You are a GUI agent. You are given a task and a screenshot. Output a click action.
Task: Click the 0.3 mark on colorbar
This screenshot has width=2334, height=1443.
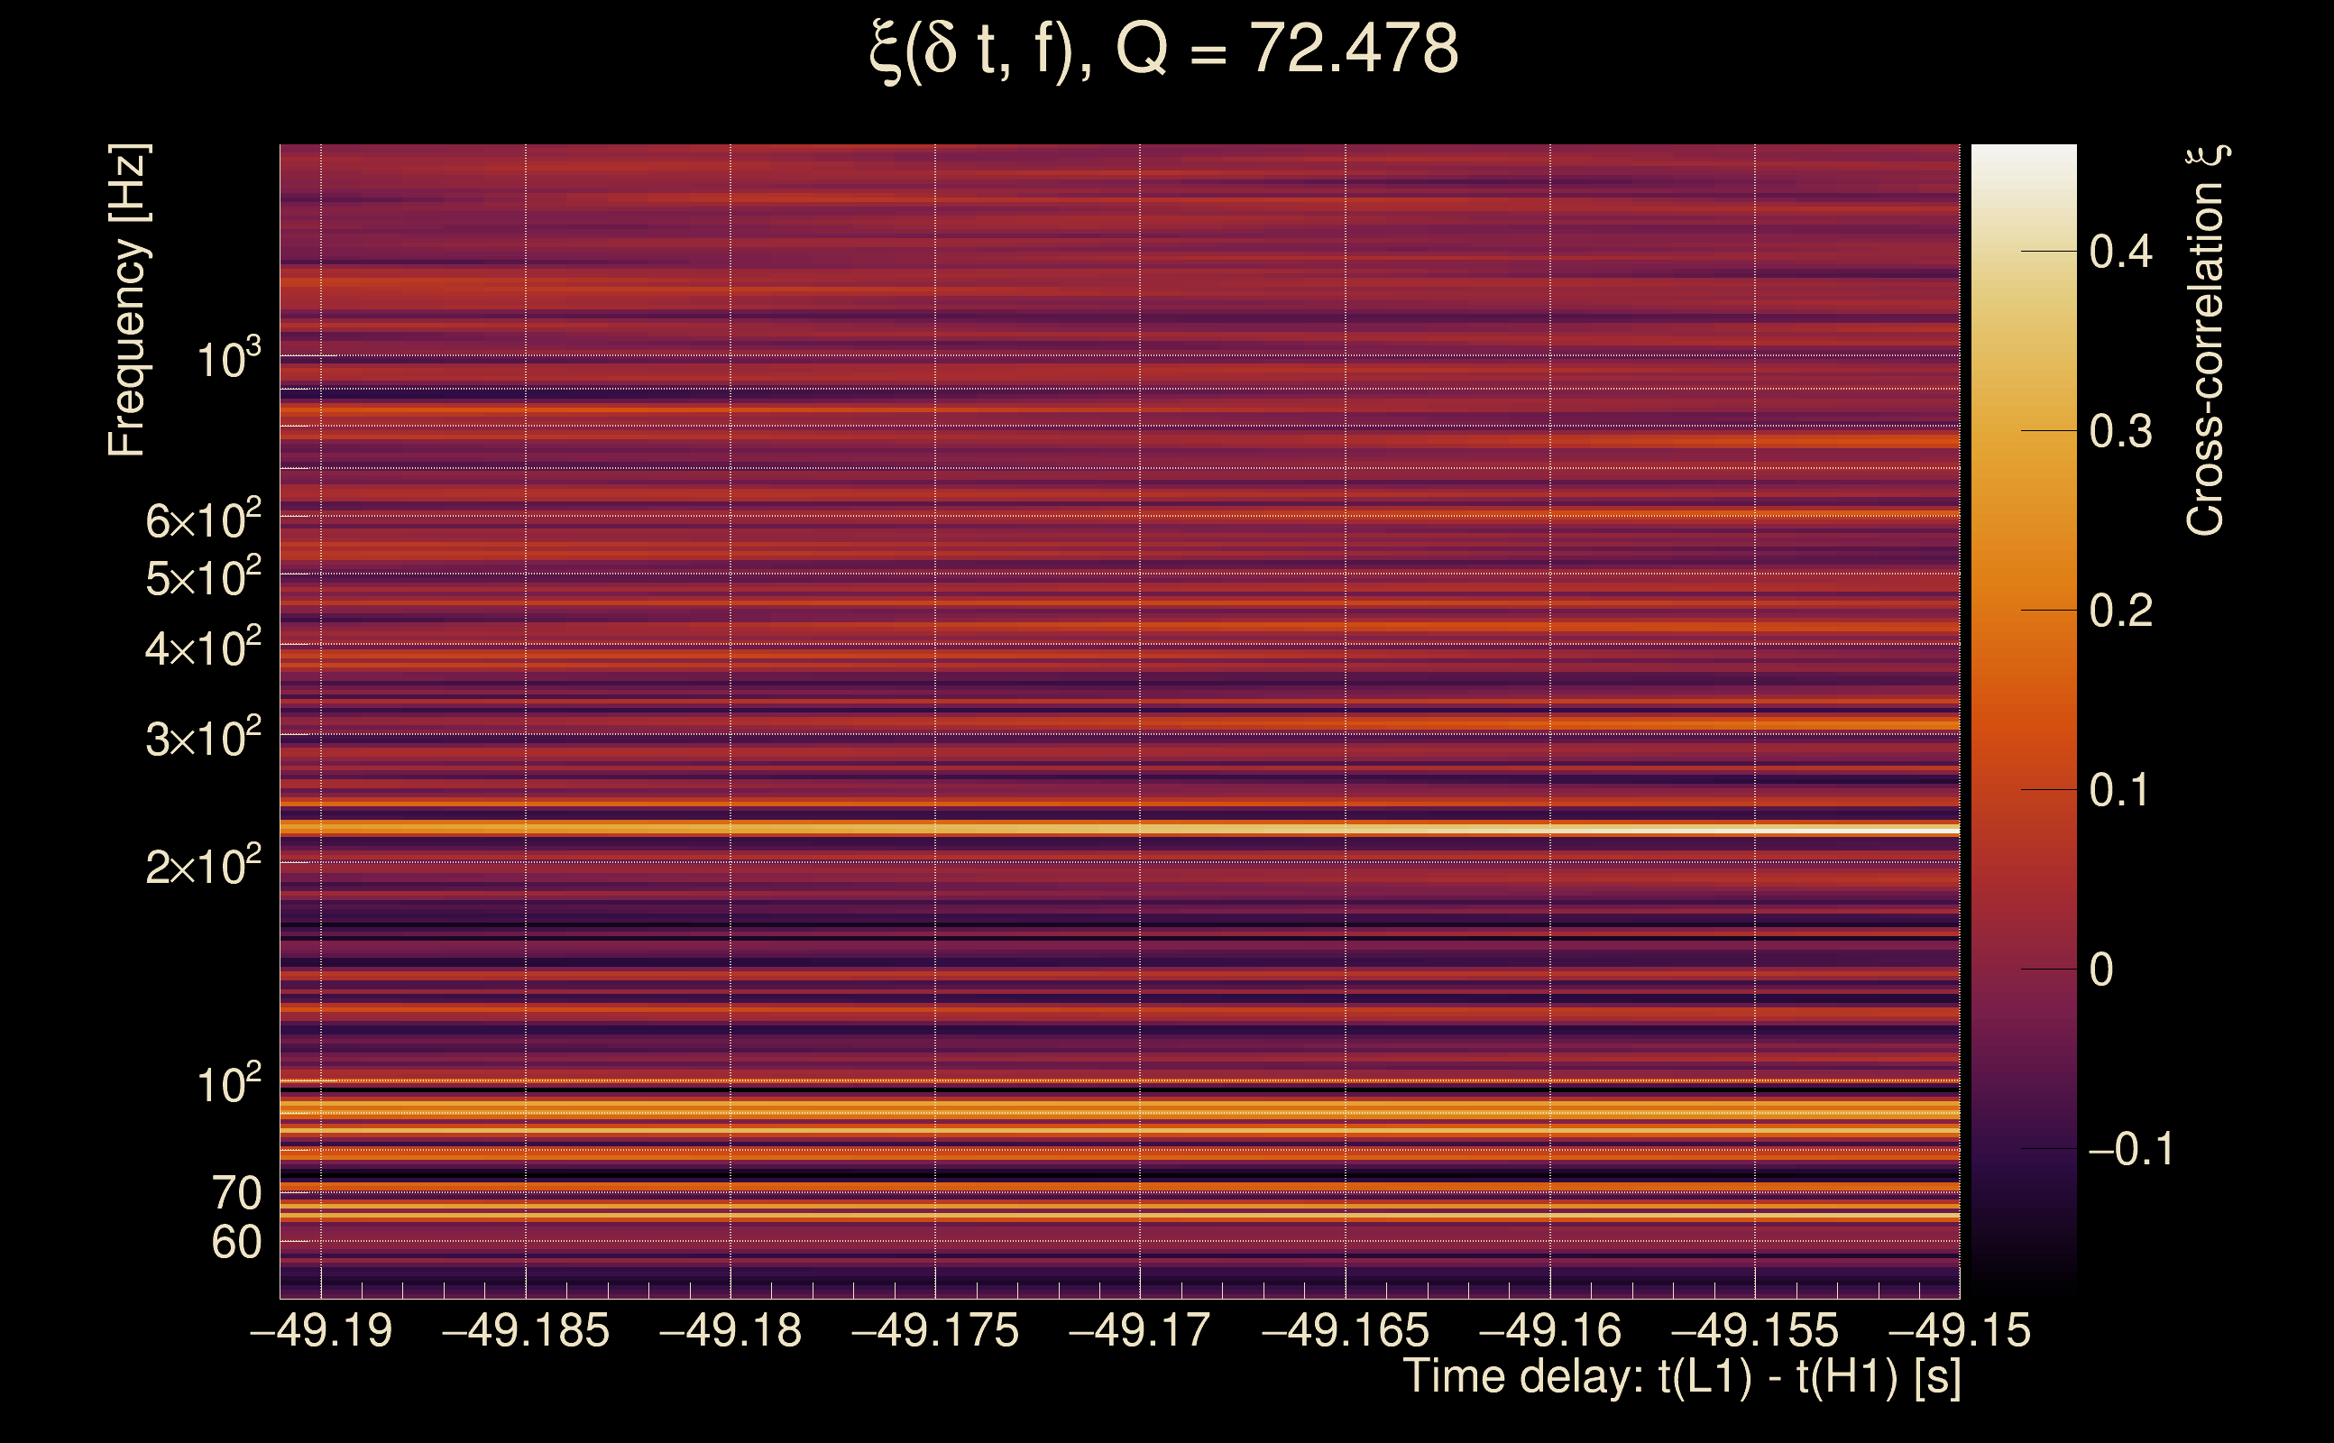tap(2120, 431)
